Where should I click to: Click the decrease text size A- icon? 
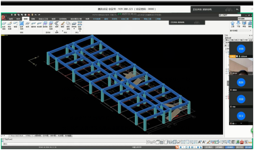(204, 142)
